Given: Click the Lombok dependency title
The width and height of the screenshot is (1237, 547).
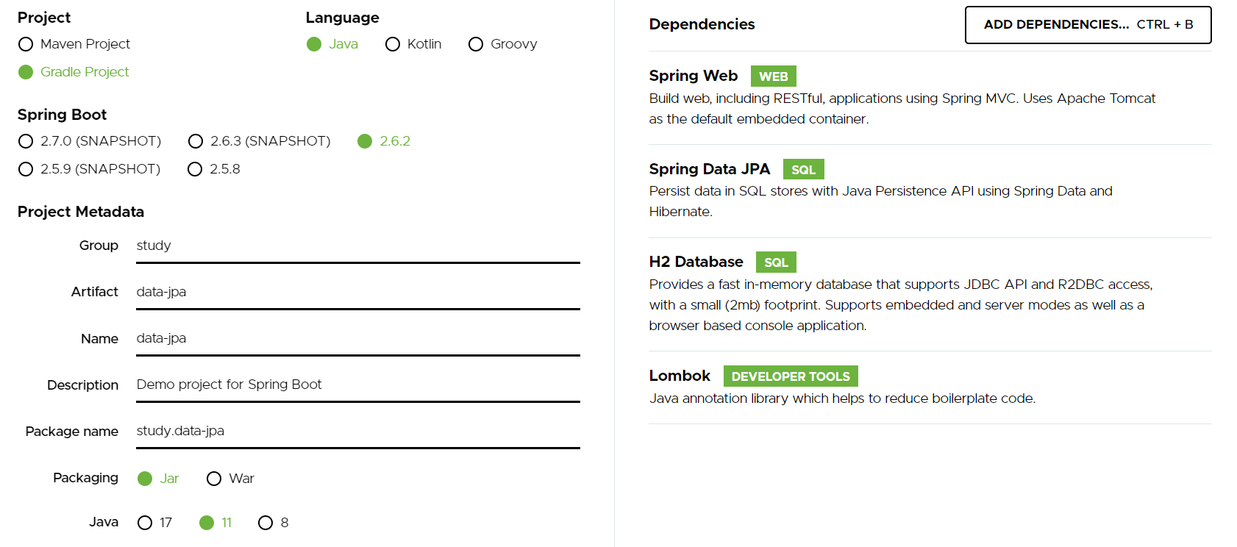Looking at the screenshot, I should point(680,376).
